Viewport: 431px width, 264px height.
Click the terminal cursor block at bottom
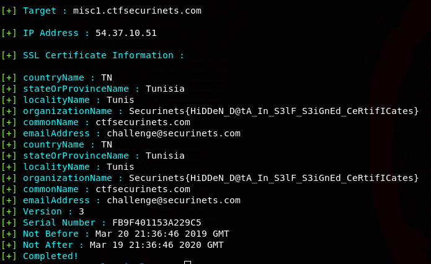[x=187, y=263]
